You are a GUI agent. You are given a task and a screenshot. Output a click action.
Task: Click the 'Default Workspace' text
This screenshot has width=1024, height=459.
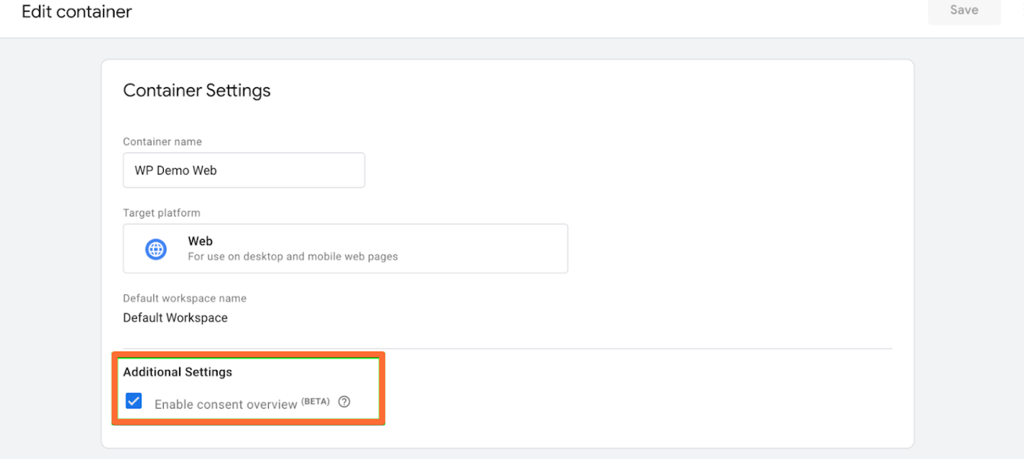tap(175, 318)
